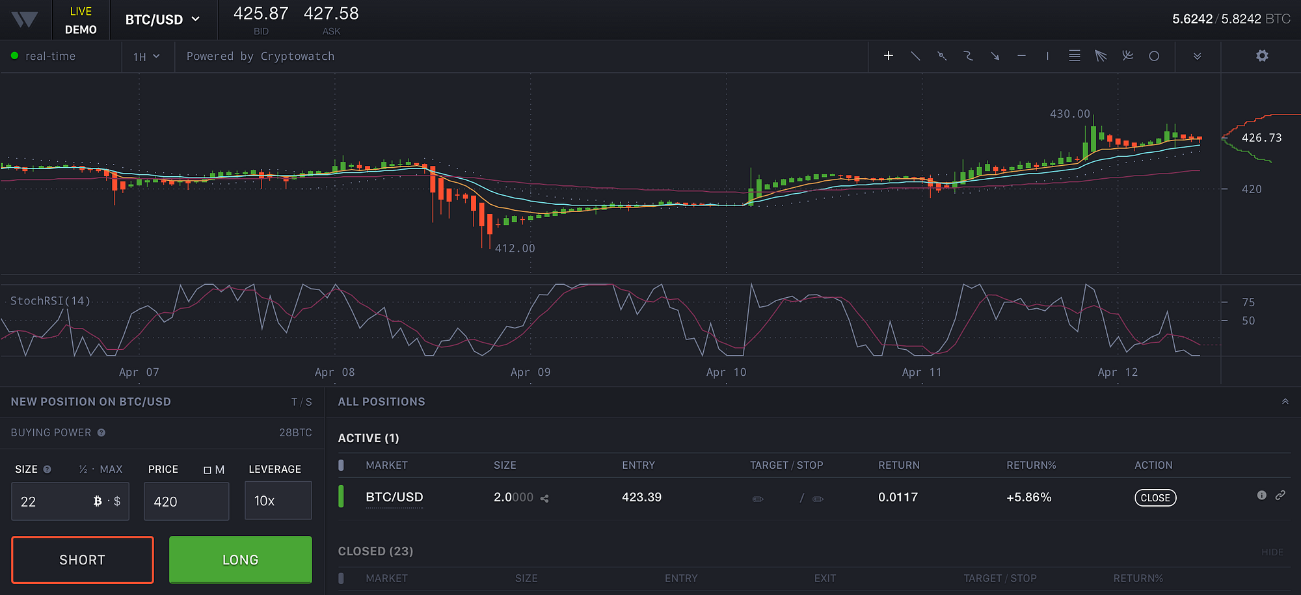
Task: Select the Fibonacci retracement lines tool
Action: [1075, 56]
